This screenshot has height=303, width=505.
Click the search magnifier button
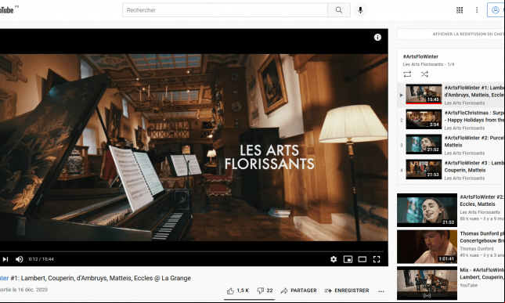tap(339, 10)
